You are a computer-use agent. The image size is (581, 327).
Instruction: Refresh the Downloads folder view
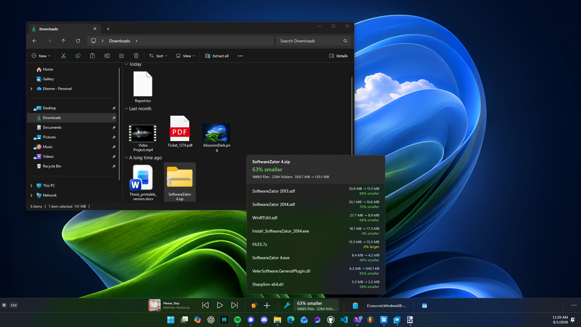pos(78,41)
